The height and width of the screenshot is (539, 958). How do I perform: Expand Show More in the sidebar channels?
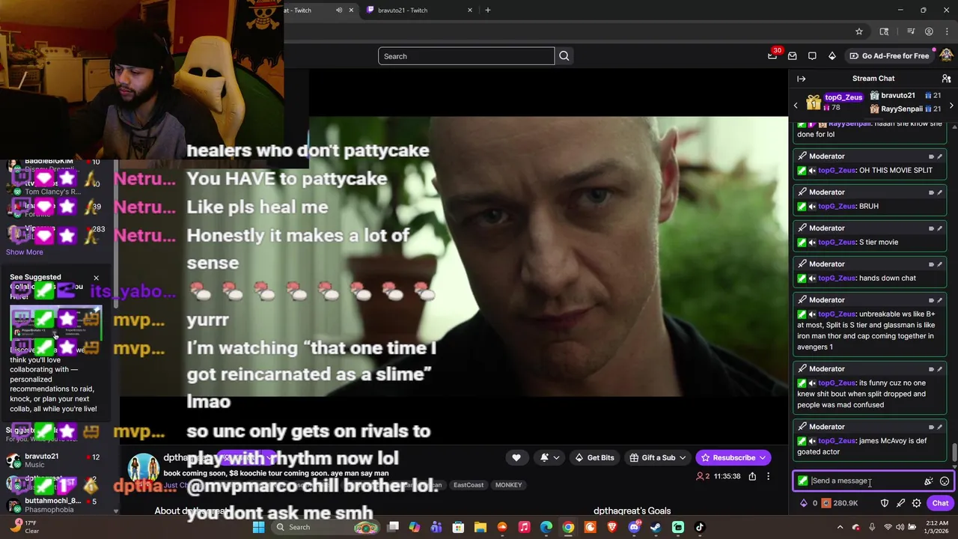click(25, 252)
